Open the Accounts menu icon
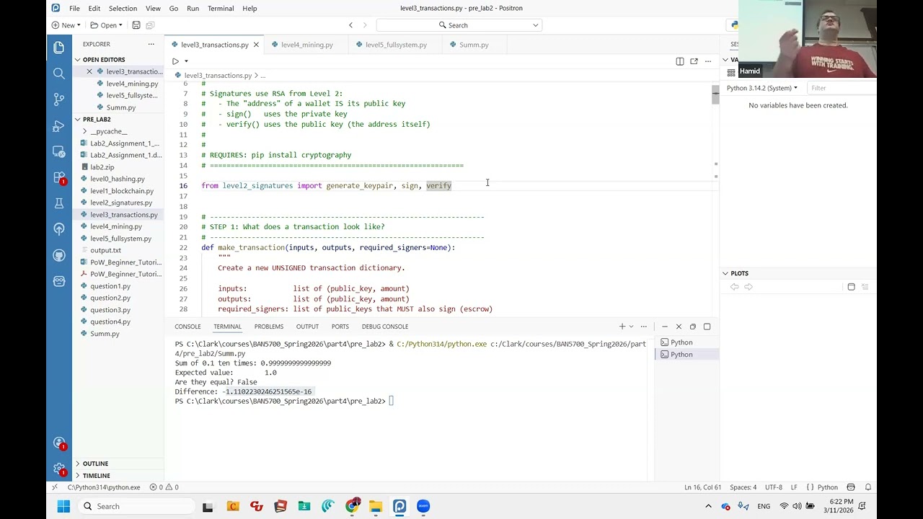 tap(59, 443)
